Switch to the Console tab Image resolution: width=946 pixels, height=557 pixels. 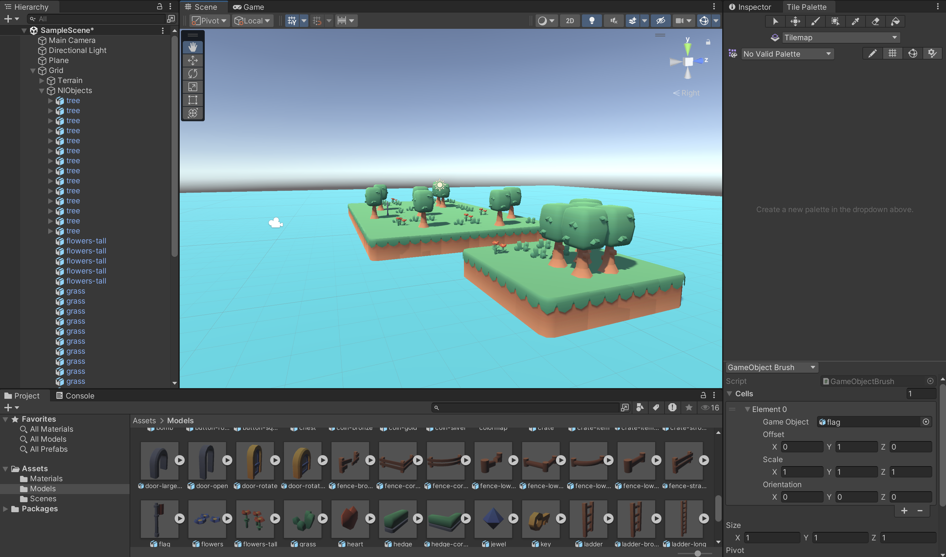point(75,395)
